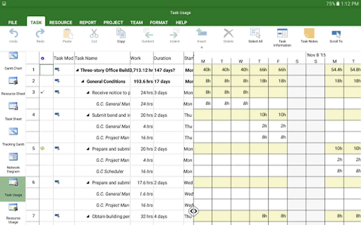Switch to Tracking Gantt view
The width and height of the screenshot is (361, 225).
(13, 136)
